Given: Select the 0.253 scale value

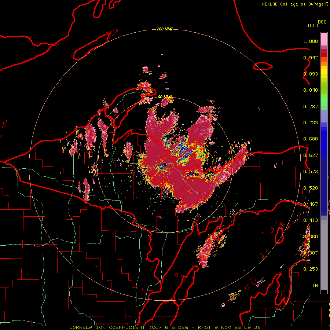Looking at the screenshot, I should tap(311, 269).
